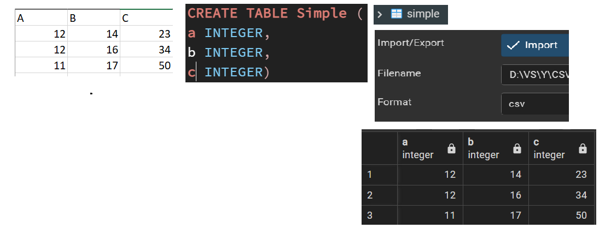
Task: Click the simple table icon
Action: click(397, 14)
